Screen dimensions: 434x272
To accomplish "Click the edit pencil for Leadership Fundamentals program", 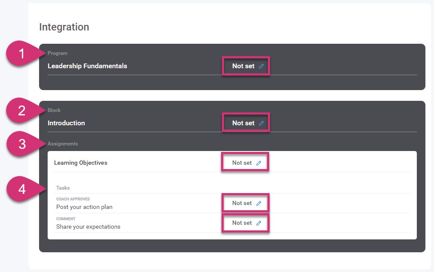I will [261, 66].
